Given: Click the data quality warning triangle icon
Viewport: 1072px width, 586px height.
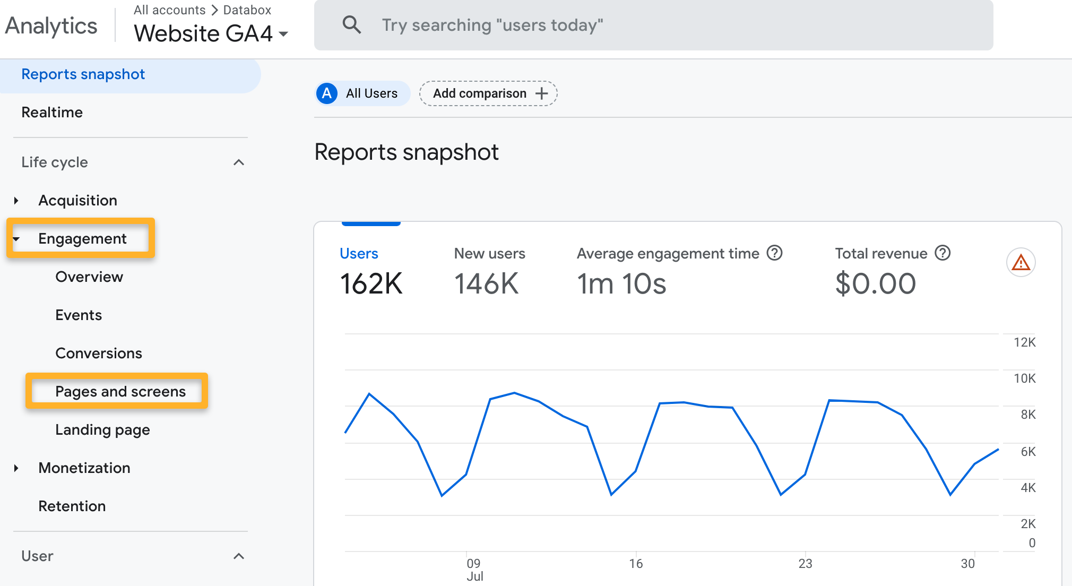Looking at the screenshot, I should click(1020, 263).
